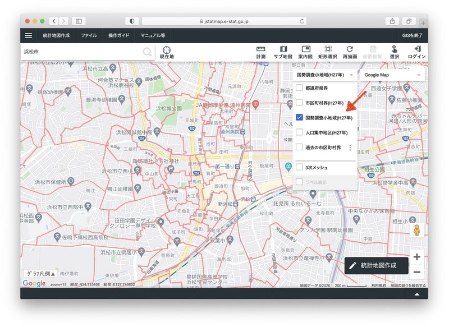Screen dimensions: 449x327
Task: Open a new tab with plus
Action: click(x=423, y=22)
